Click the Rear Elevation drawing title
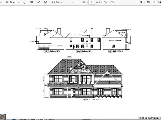The image size is (161, 120). point(84,51)
